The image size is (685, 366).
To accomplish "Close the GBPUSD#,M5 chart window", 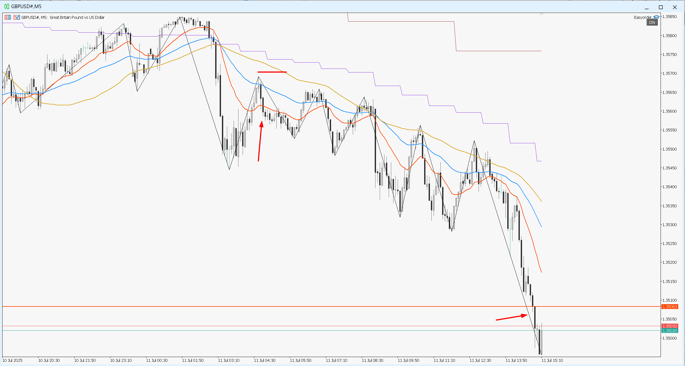I will [x=675, y=7].
